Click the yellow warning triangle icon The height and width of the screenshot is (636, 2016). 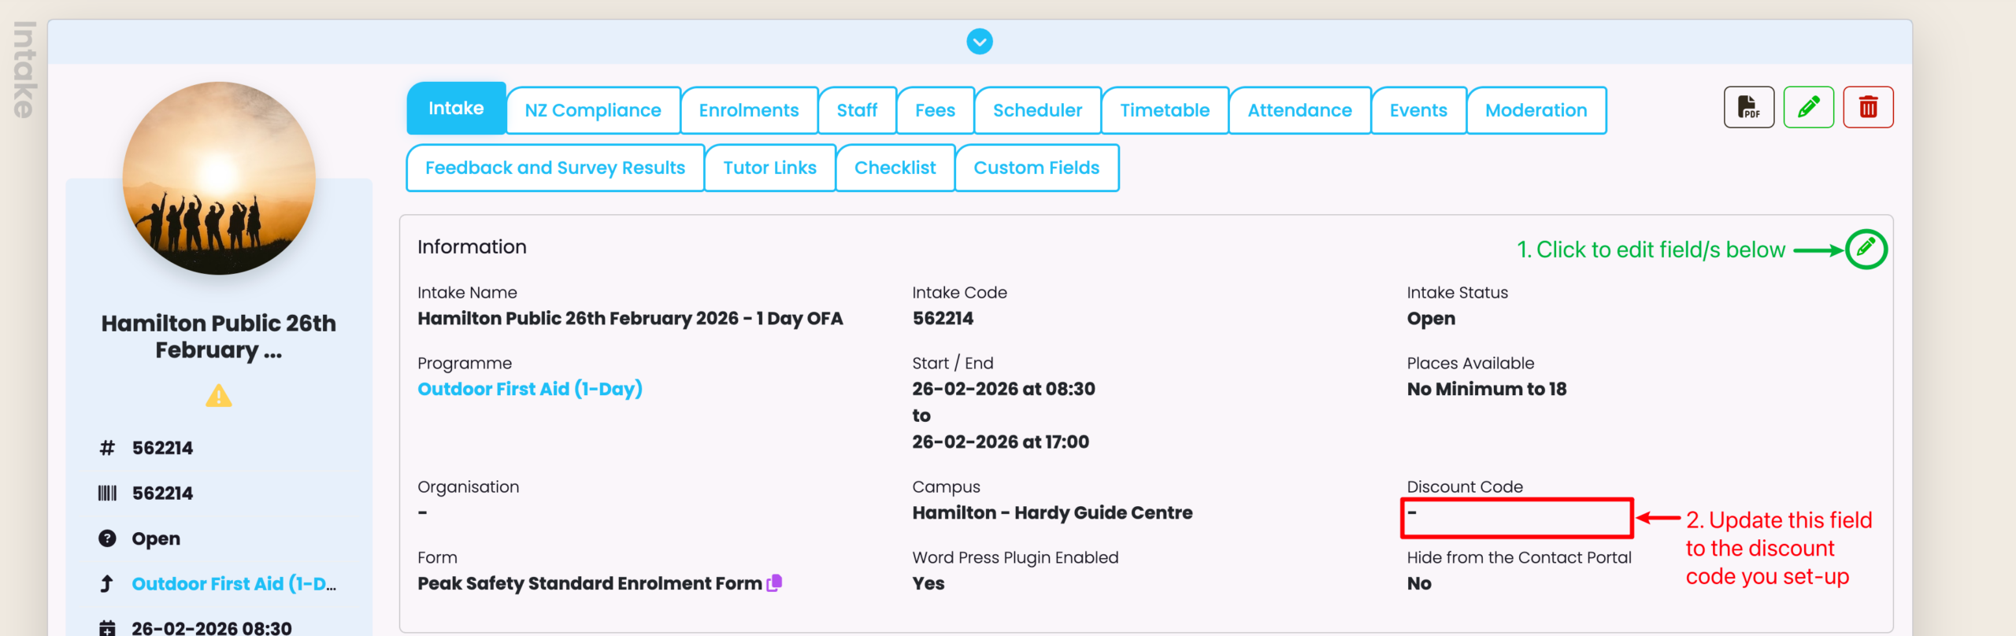[219, 395]
